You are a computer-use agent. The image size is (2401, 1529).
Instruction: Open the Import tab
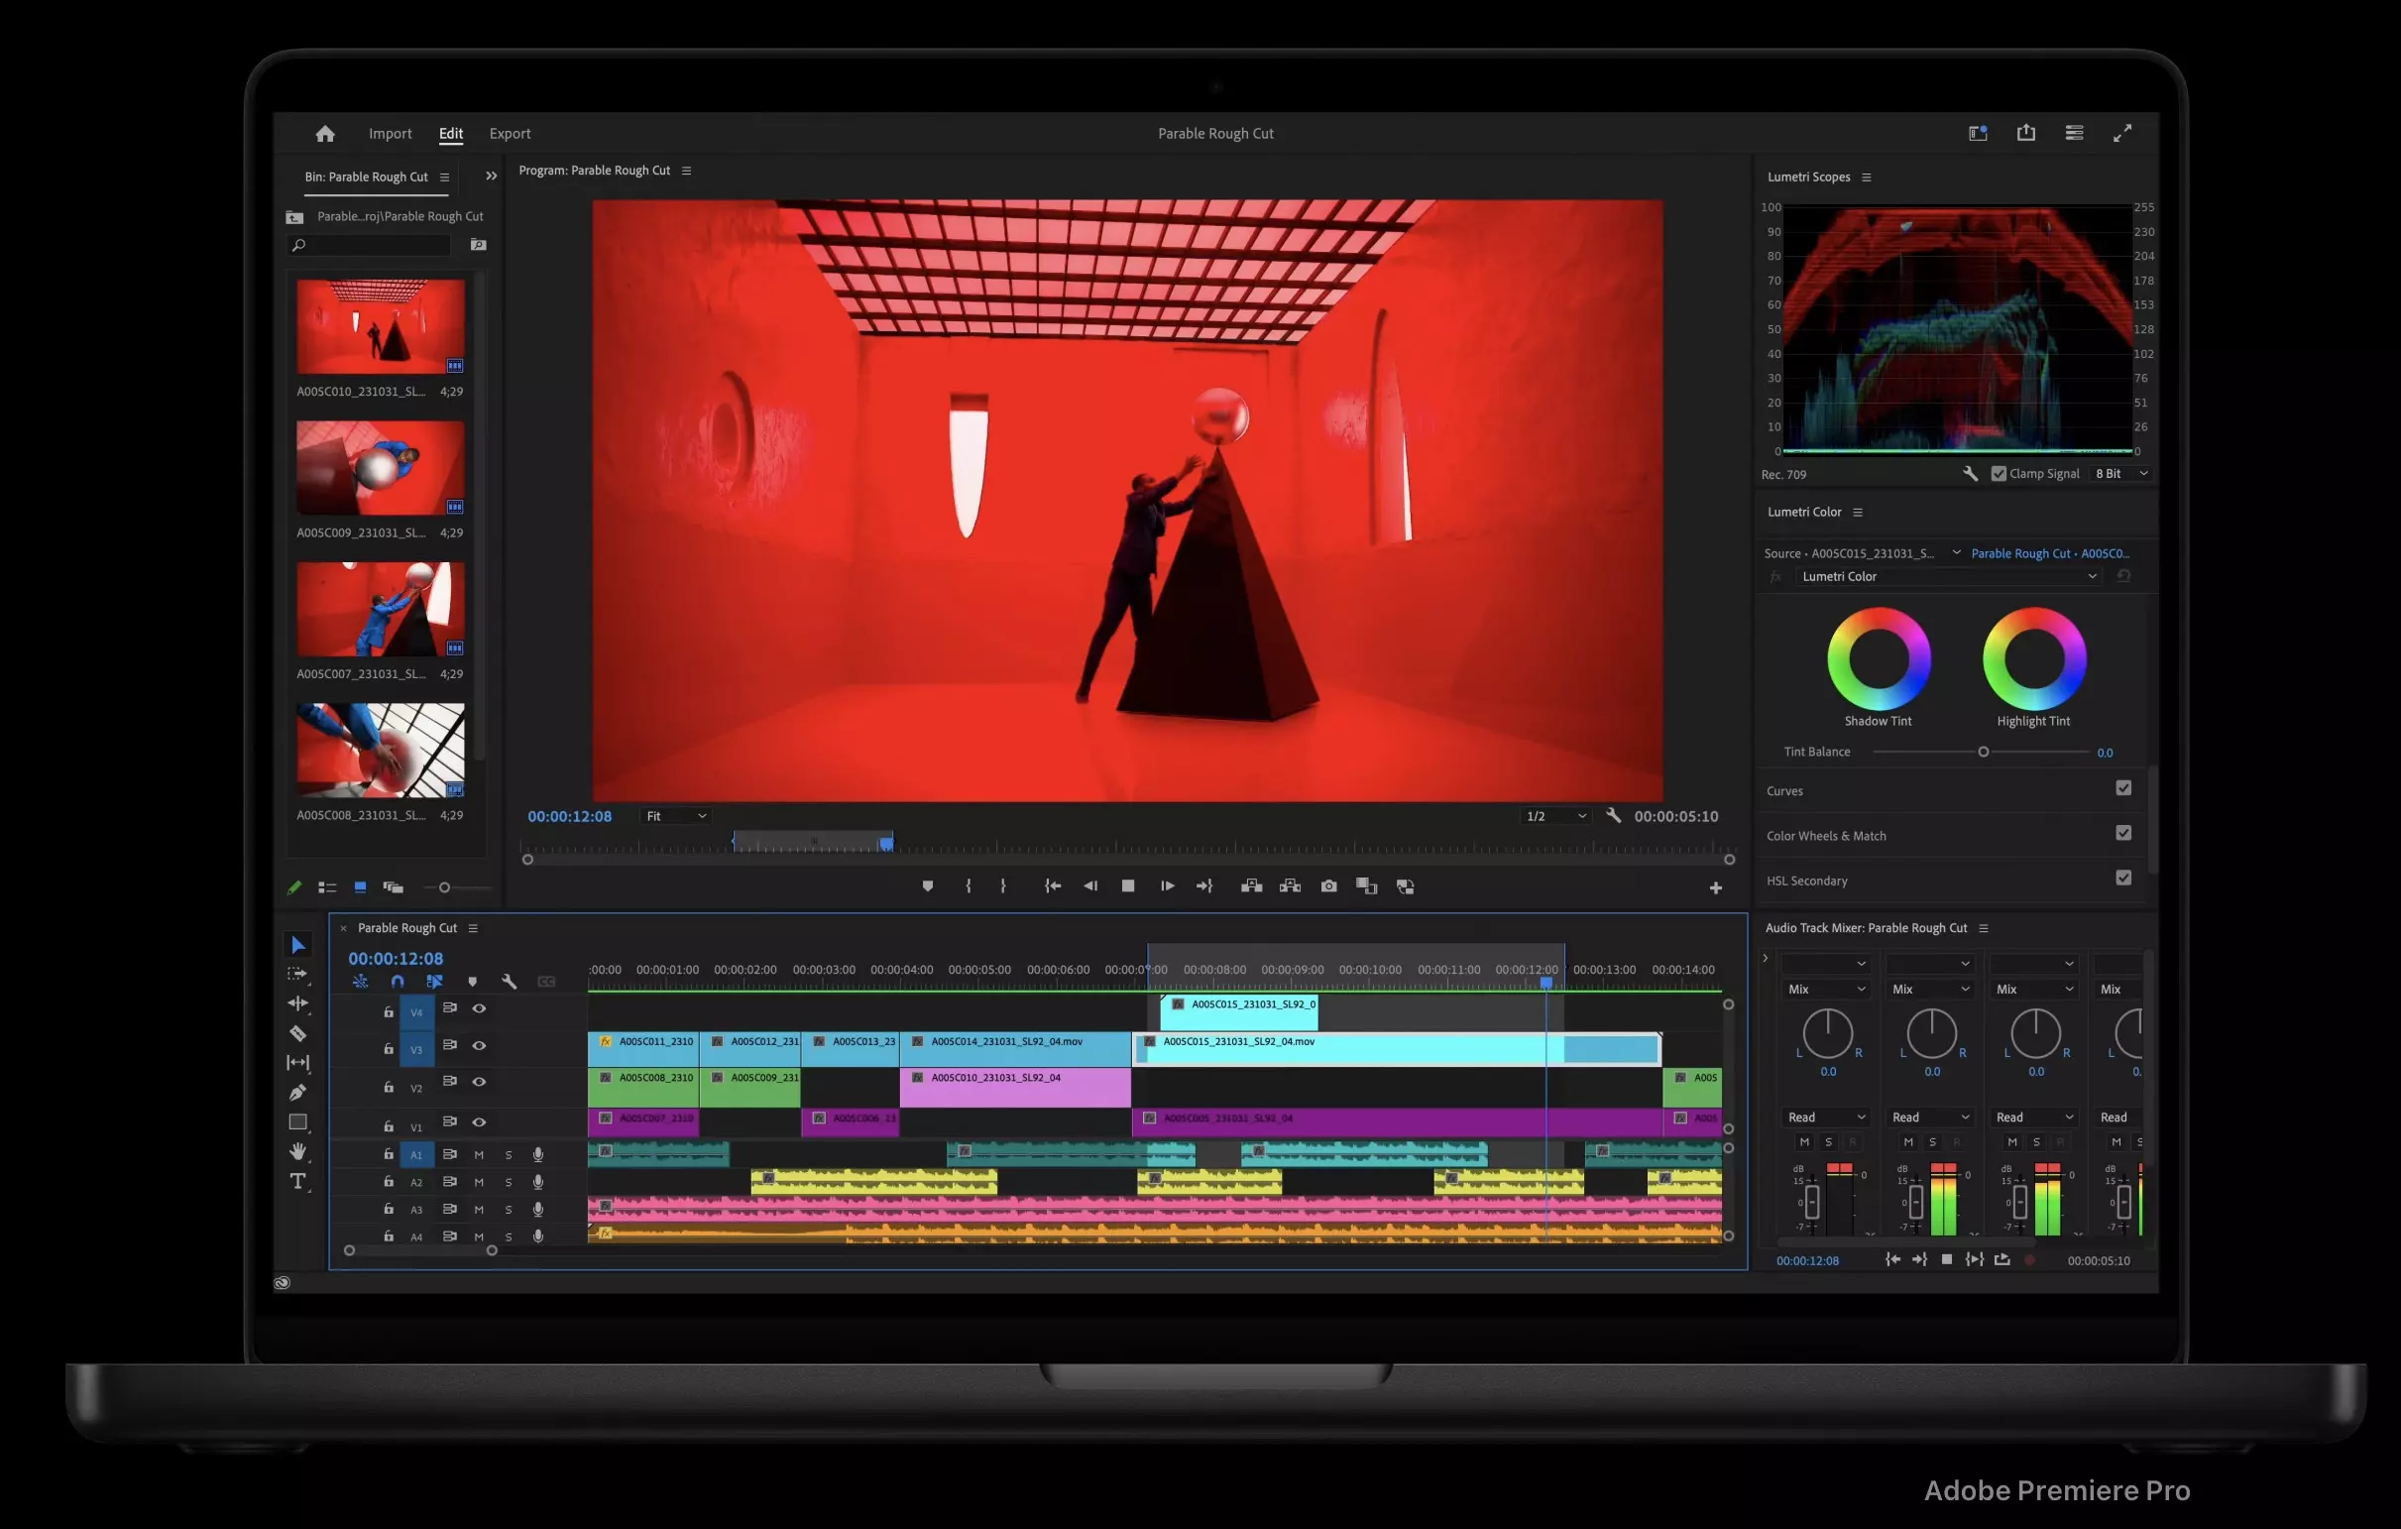pos(390,134)
